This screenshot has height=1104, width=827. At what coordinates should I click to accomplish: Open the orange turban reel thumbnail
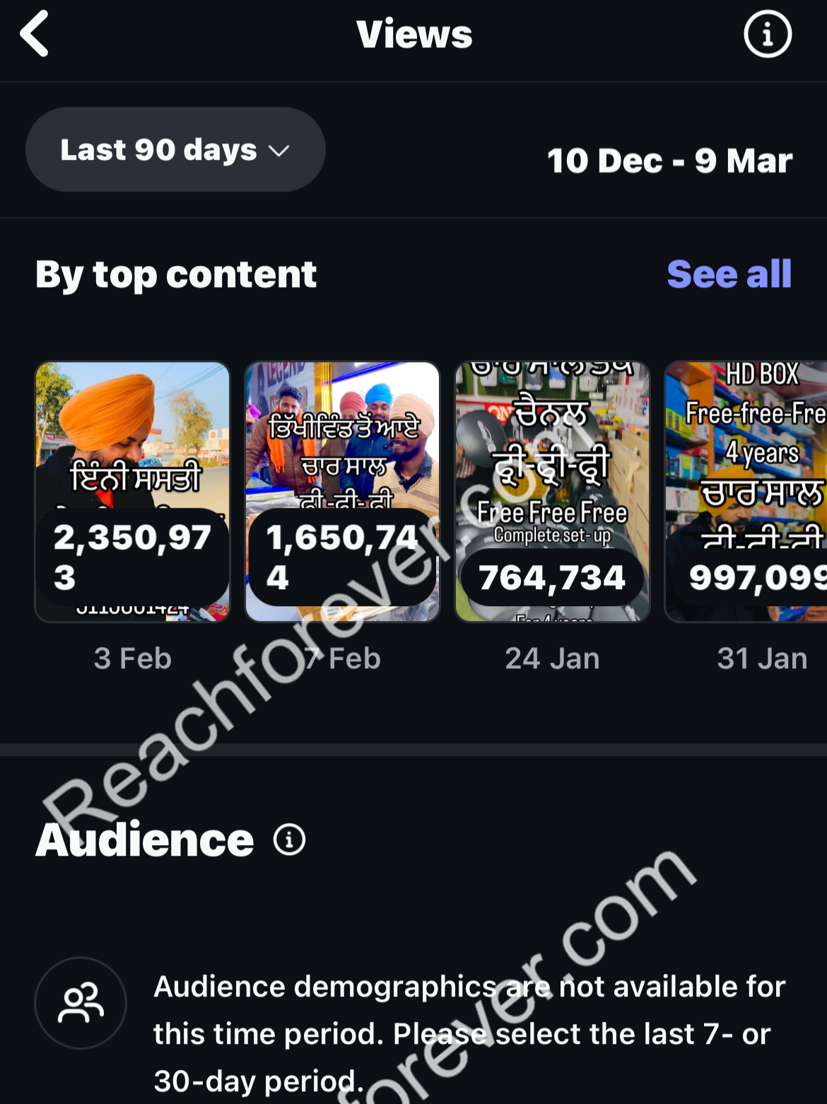click(133, 492)
